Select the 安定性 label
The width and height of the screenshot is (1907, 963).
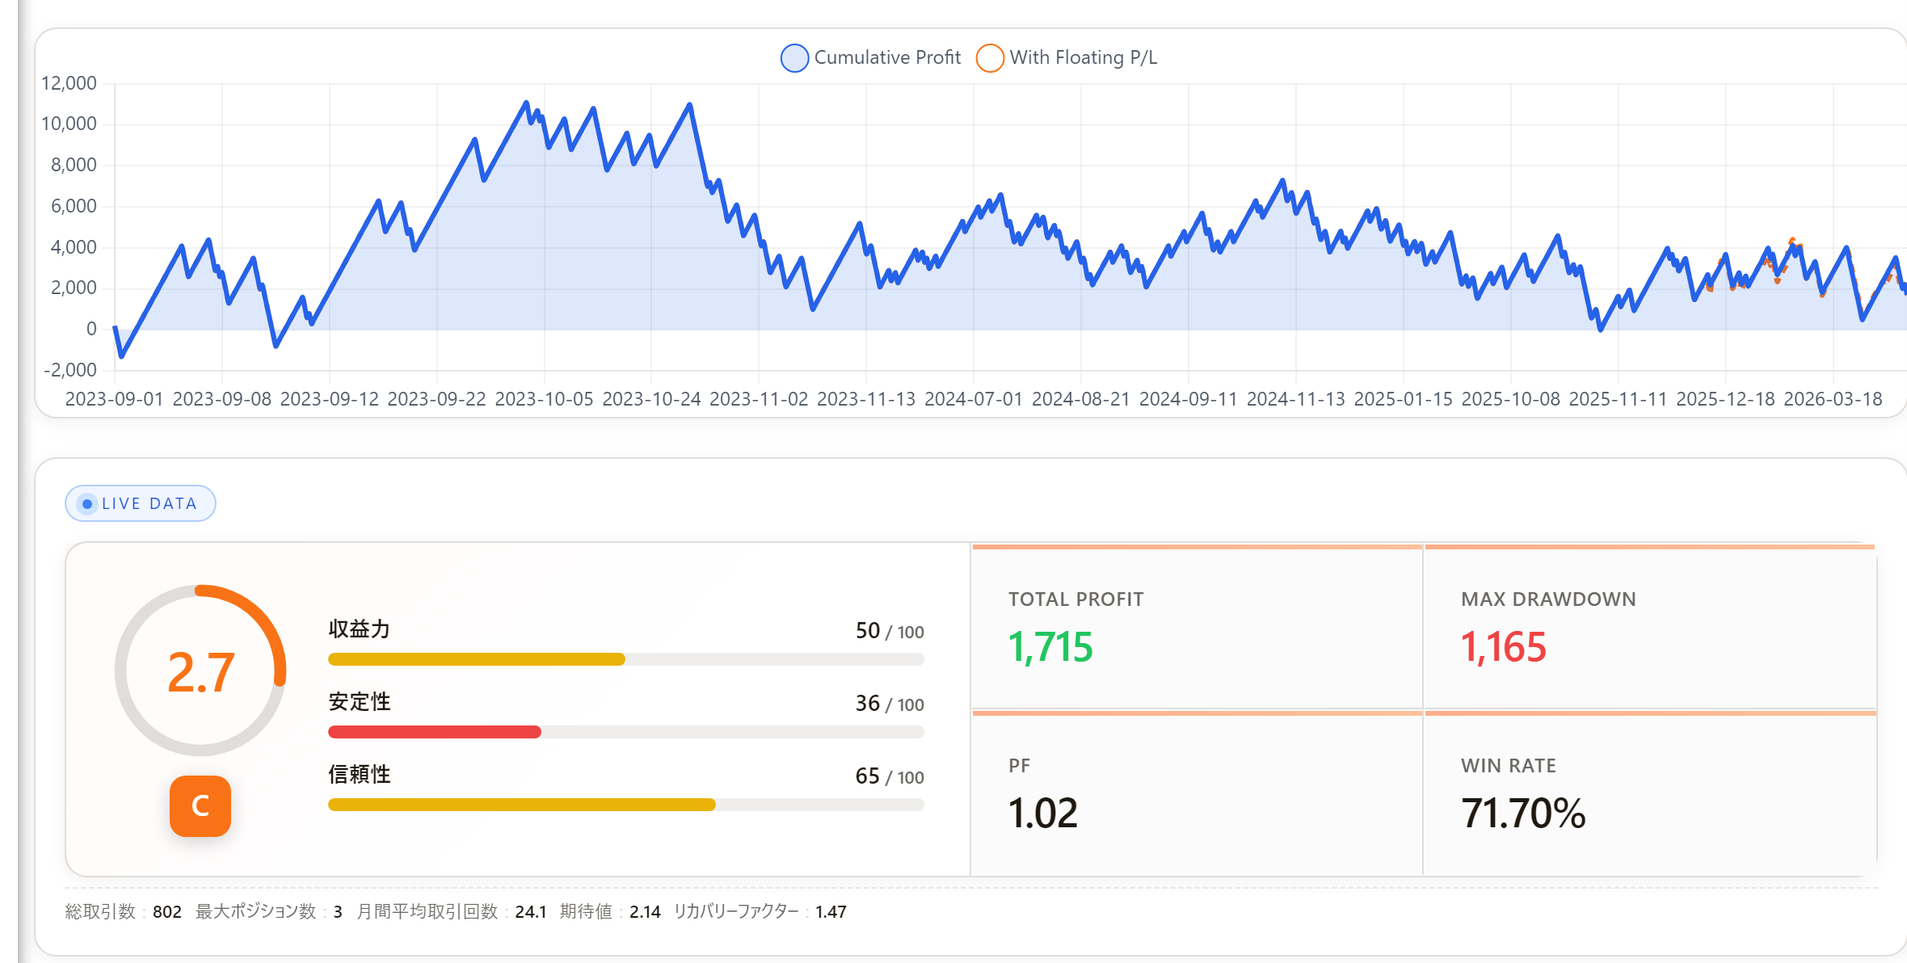click(x=360, y=702)
